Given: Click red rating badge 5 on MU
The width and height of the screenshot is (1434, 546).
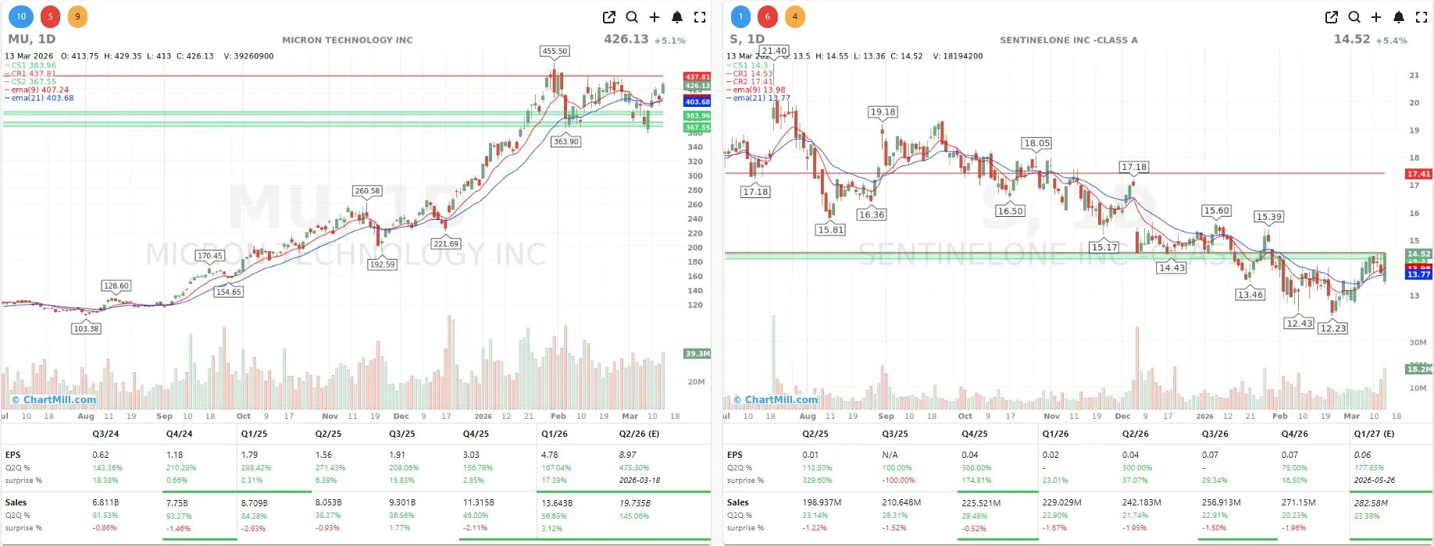Looking at the screenshot, I should [51, 16].
